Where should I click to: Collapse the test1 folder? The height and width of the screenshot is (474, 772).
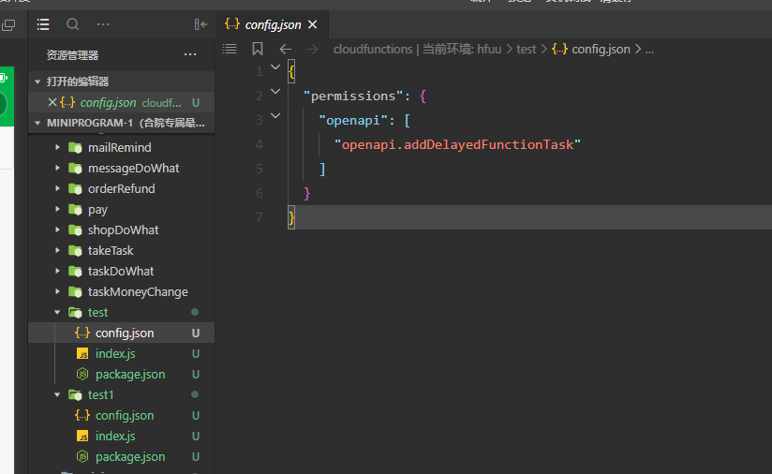point(57,394)
